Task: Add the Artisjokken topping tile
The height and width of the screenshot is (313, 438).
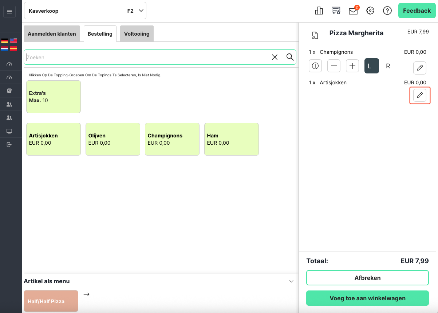Action: pyautogui.click(x=54, y=139)
